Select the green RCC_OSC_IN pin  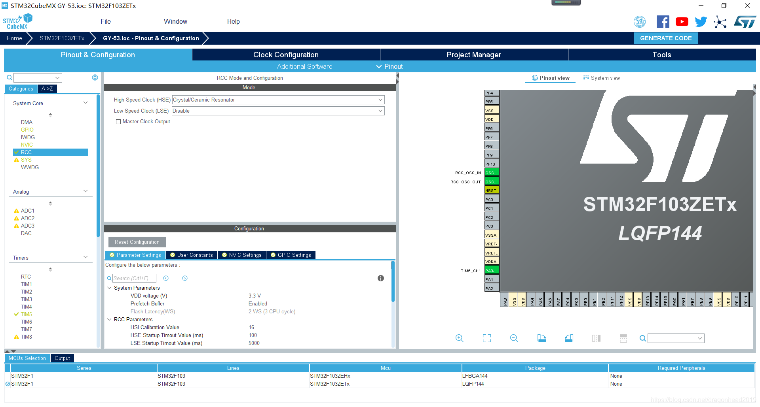[x=492, y=173]
